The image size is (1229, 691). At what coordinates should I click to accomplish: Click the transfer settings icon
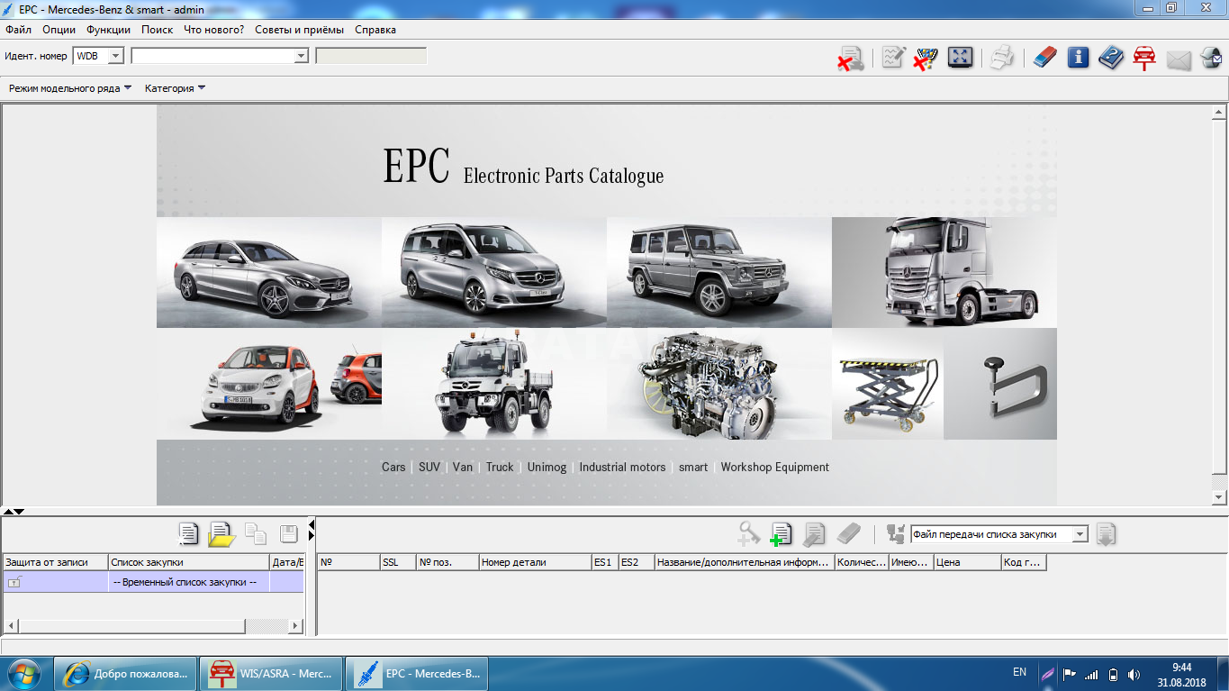click(x=896, y=534)
